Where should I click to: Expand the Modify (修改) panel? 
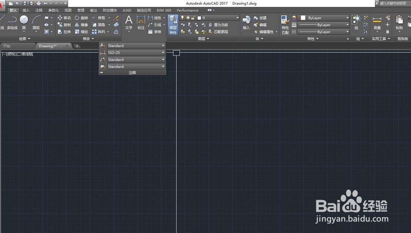[x=88, y=39]
